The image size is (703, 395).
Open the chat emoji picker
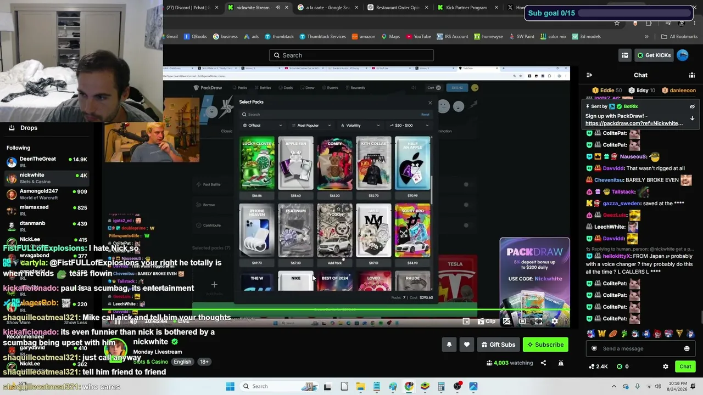click(687, 348)
